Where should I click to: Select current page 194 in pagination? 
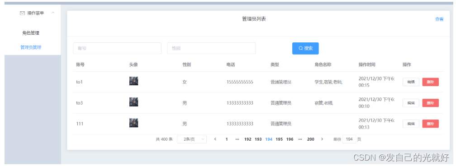pos(269,139)
